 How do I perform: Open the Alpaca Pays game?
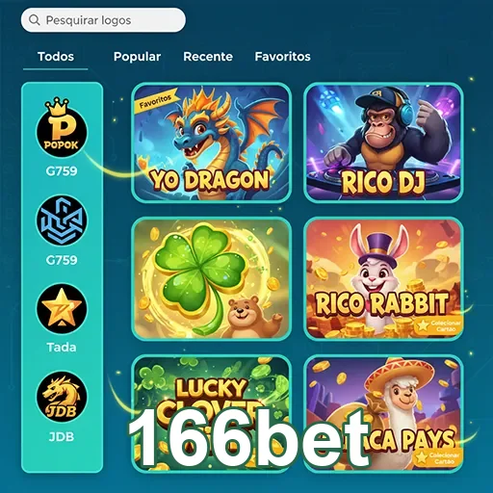point(383,413)
